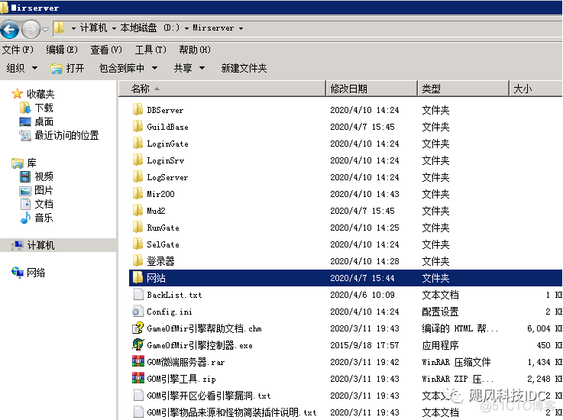
Task: Open 最近访问的位置 in the sidebar
Action: click(60, 135)
